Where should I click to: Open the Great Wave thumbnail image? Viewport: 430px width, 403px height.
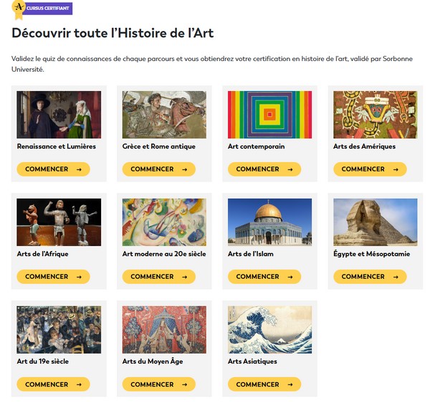270,330
